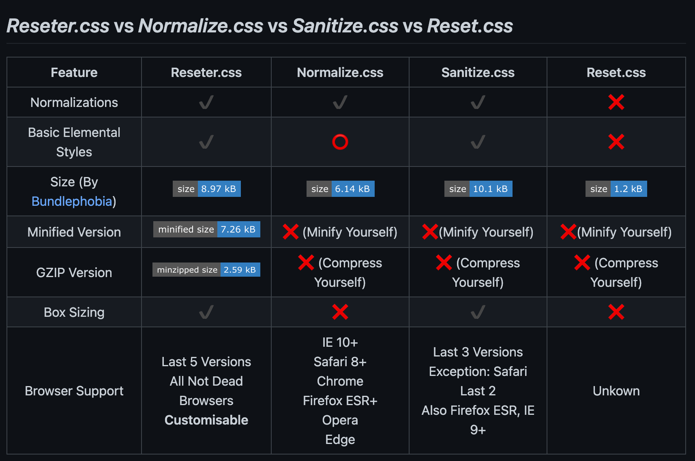
Task: Click Sanitize.css checkmark for Box Sizing
Action: [x=478, y=312]
